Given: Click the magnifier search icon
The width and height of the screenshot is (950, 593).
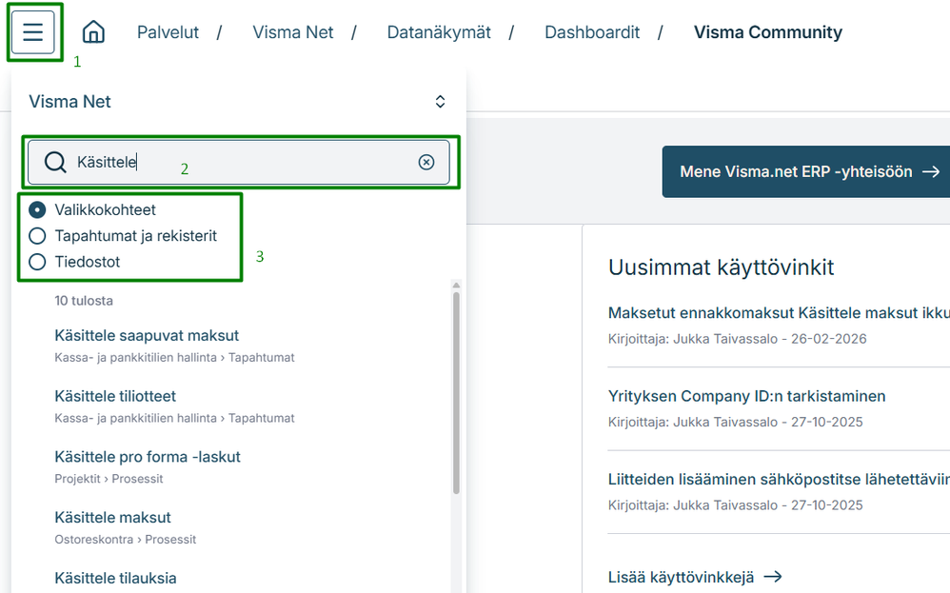Looking at the screenshot, I should point(55,162).
